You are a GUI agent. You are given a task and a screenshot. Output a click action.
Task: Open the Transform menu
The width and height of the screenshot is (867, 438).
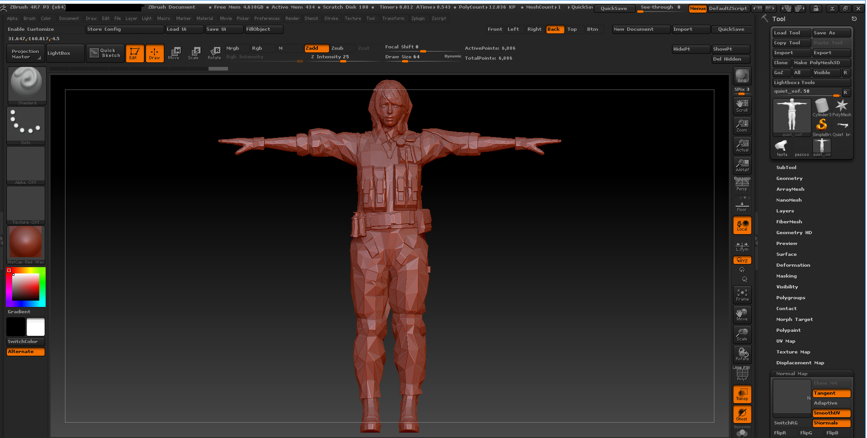393,19
